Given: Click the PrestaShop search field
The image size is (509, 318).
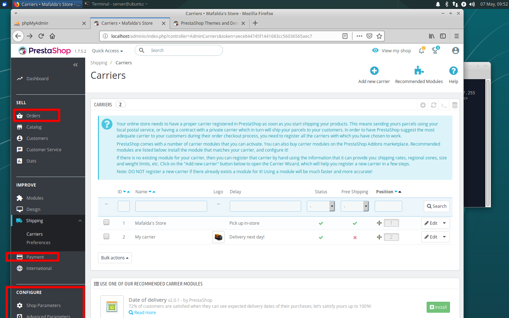Looking at the screenshot, I should pyautogui.click(x=179, y=50).
